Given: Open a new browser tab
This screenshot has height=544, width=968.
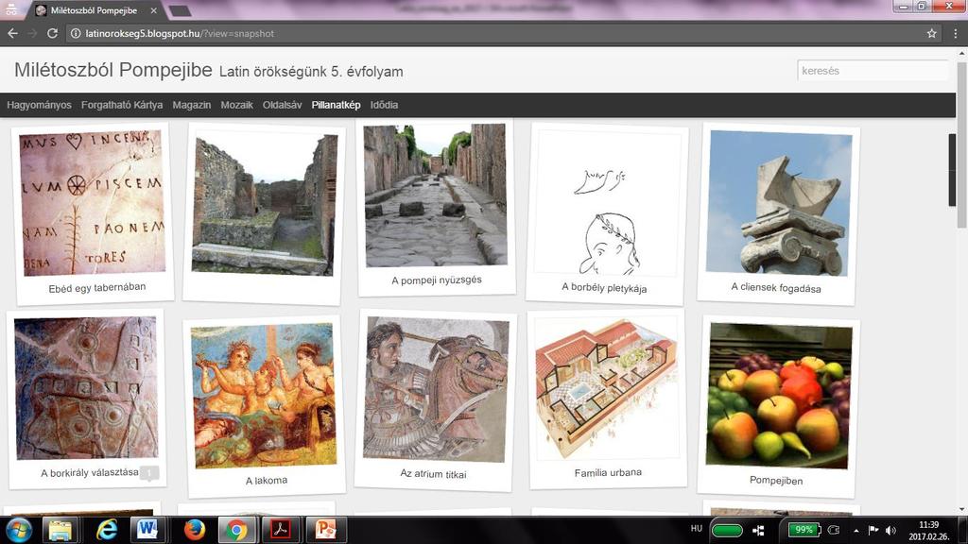Looking at the screenshot, I should (180, 11).
